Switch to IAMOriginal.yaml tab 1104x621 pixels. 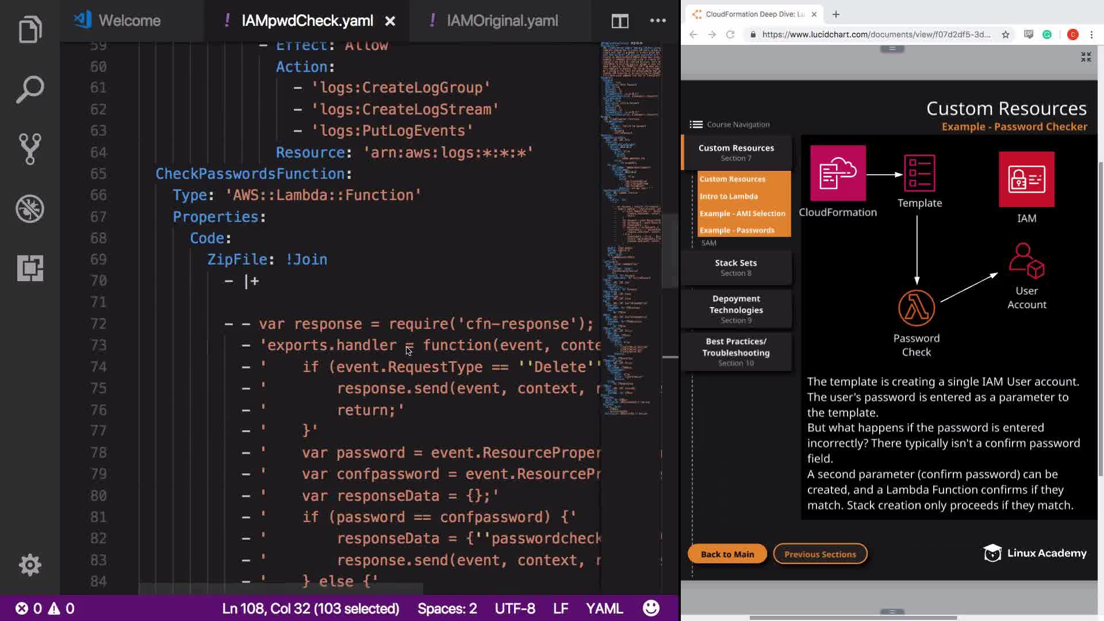coord(501,21)
